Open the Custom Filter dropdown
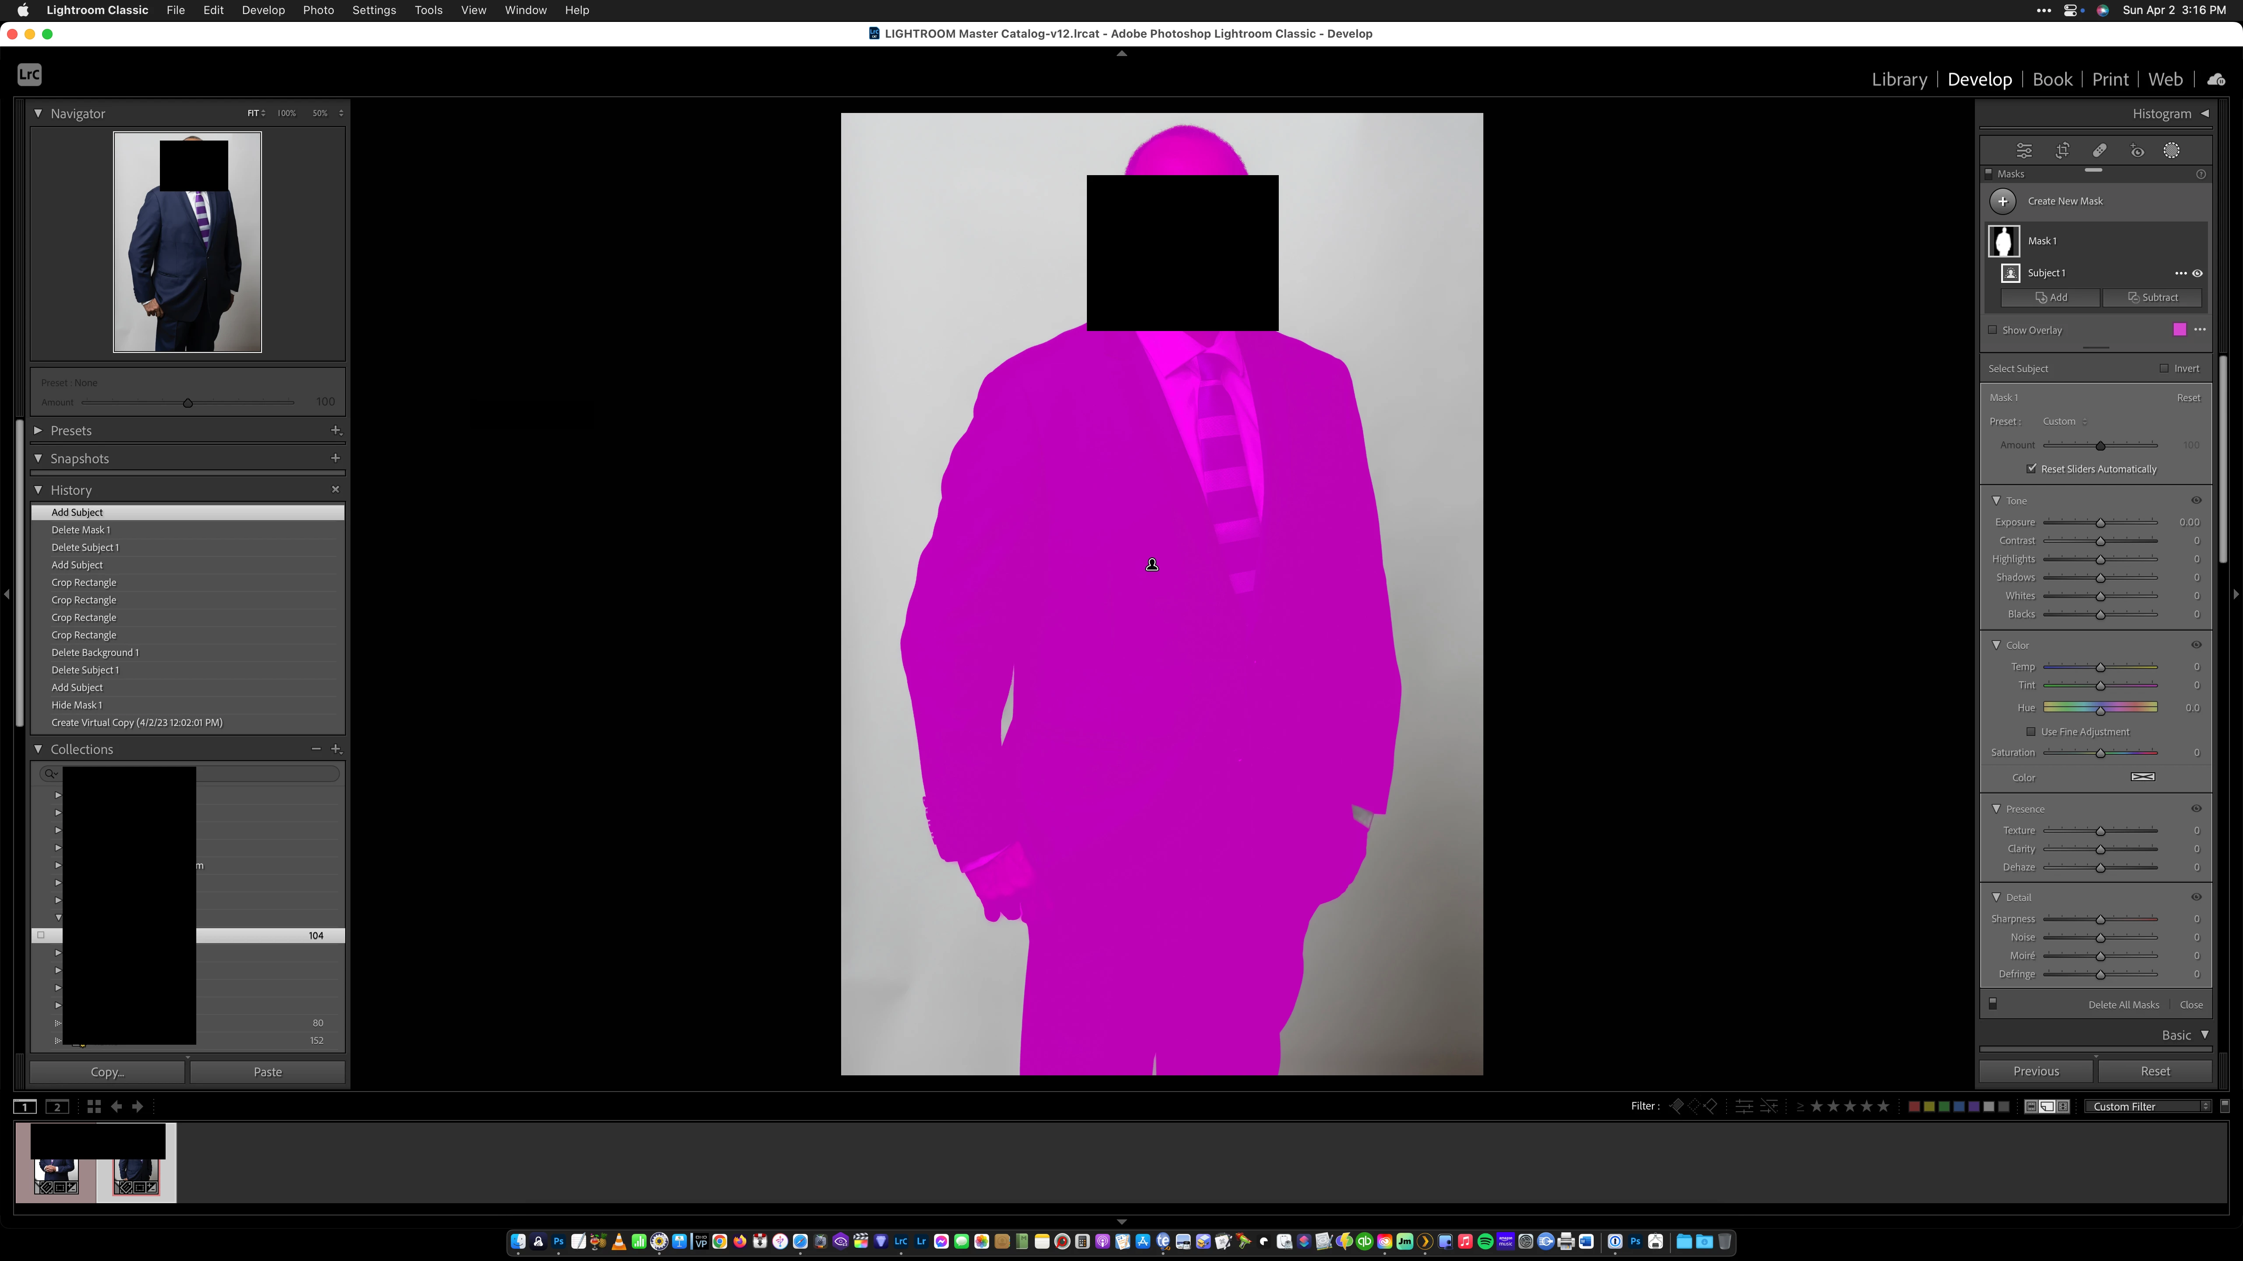The height and width of the screenshot is (1261, 2243). (x=2147, y=1106)
